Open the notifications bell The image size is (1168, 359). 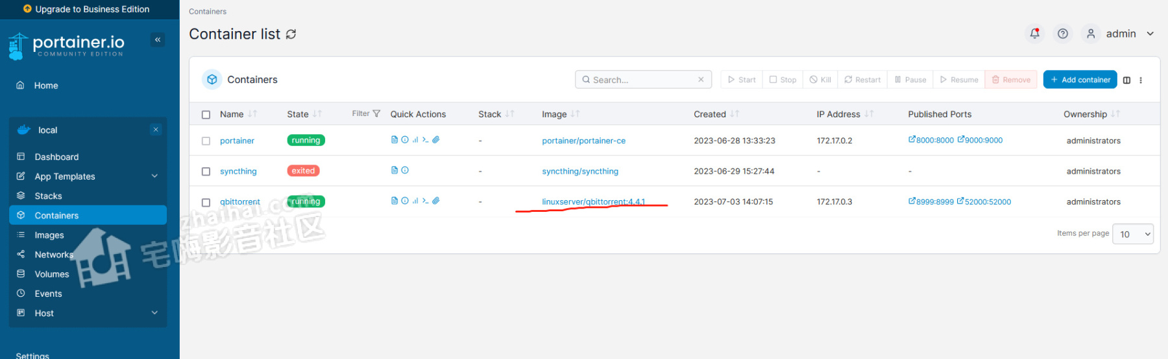(1035, 34)
